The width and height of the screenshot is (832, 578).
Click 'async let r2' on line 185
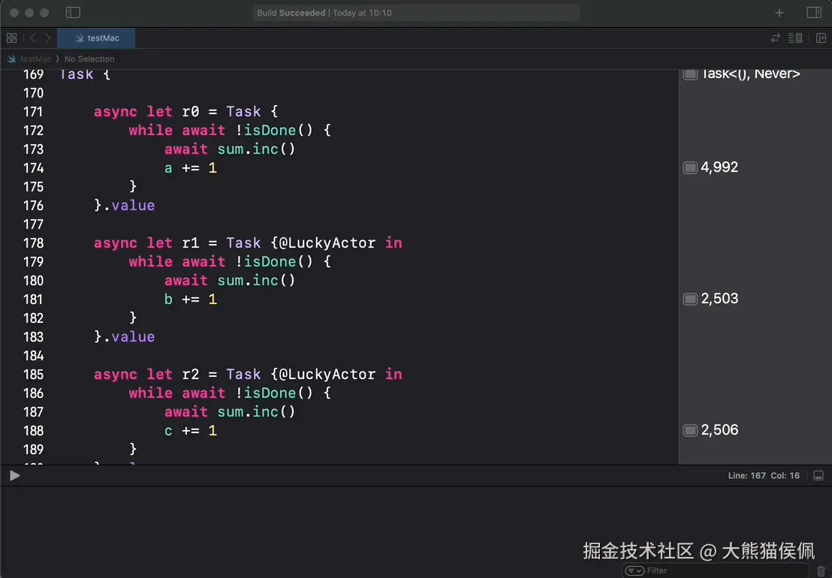[x=146, y=375]
